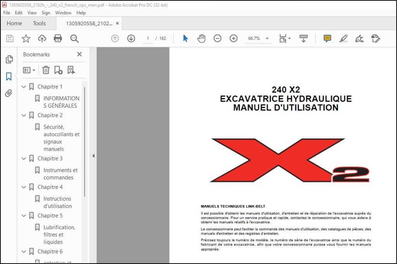Toggle the Page Thumbnails panel
This screenshot has height=264, width=397.
point(9,59)
